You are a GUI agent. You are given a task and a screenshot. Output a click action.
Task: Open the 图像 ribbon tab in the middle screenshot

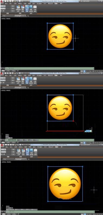56,75
